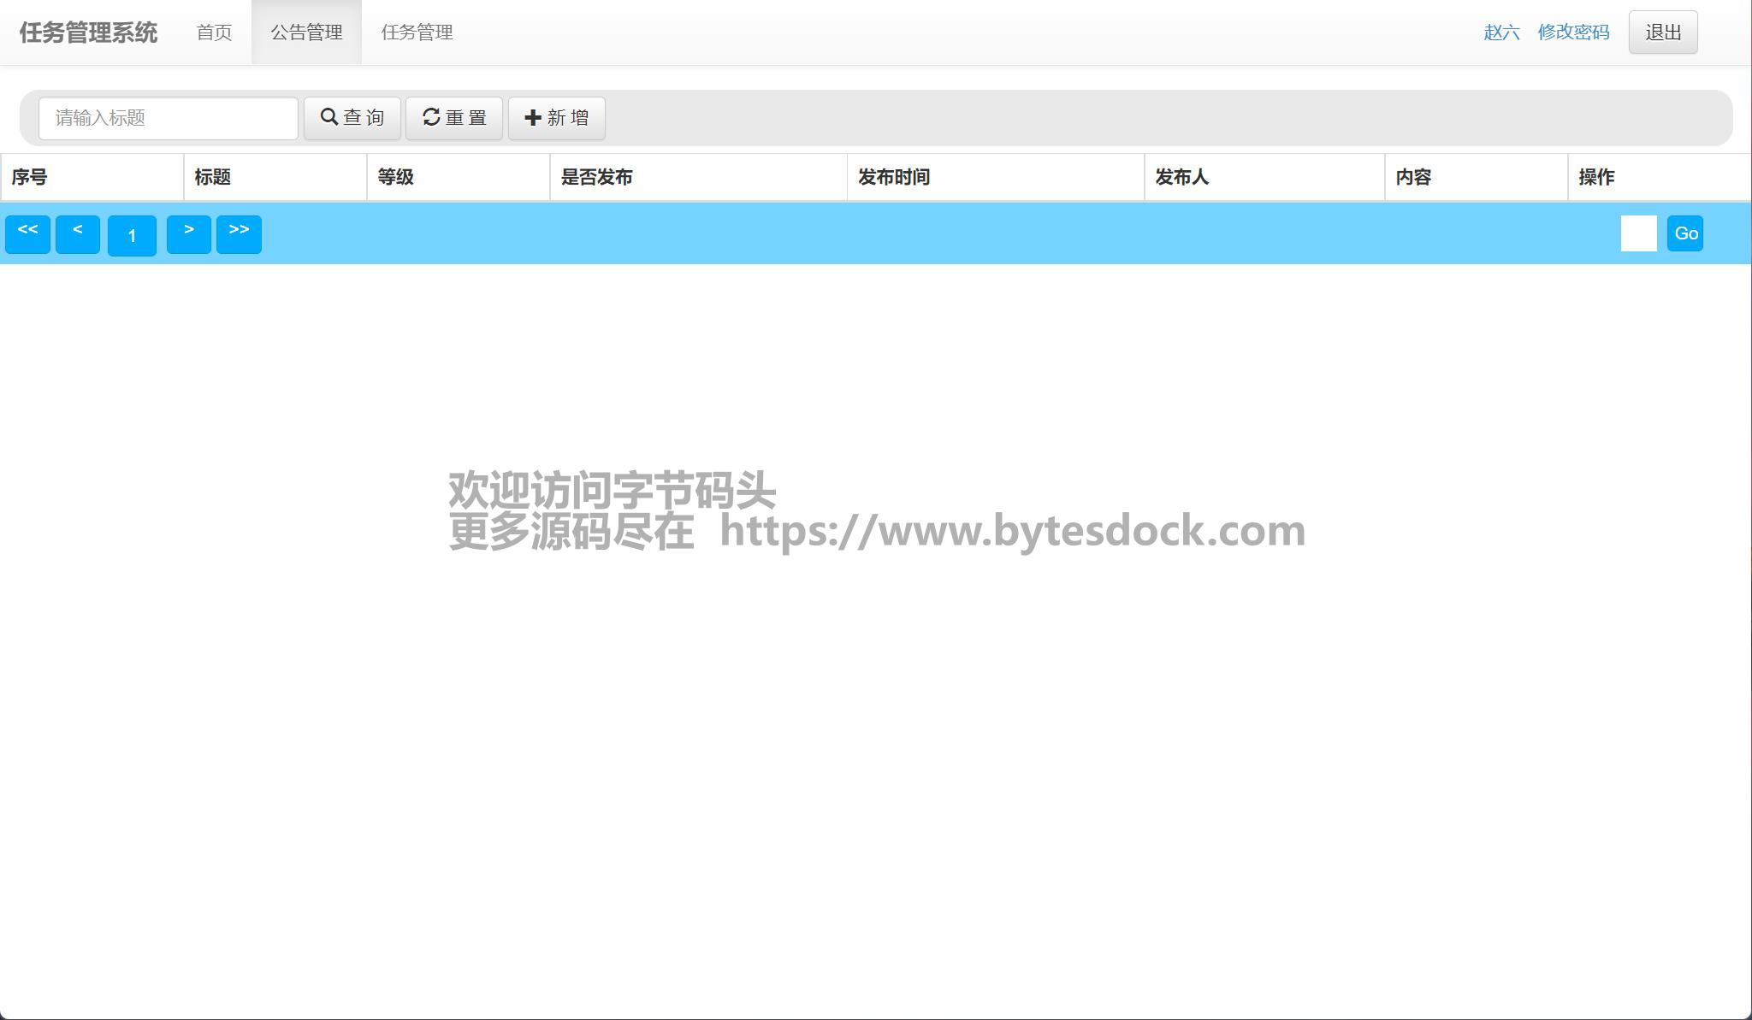Click the plus add-new button
The width and height of the screenshot is (1752, 1020).
coord(556,118)
